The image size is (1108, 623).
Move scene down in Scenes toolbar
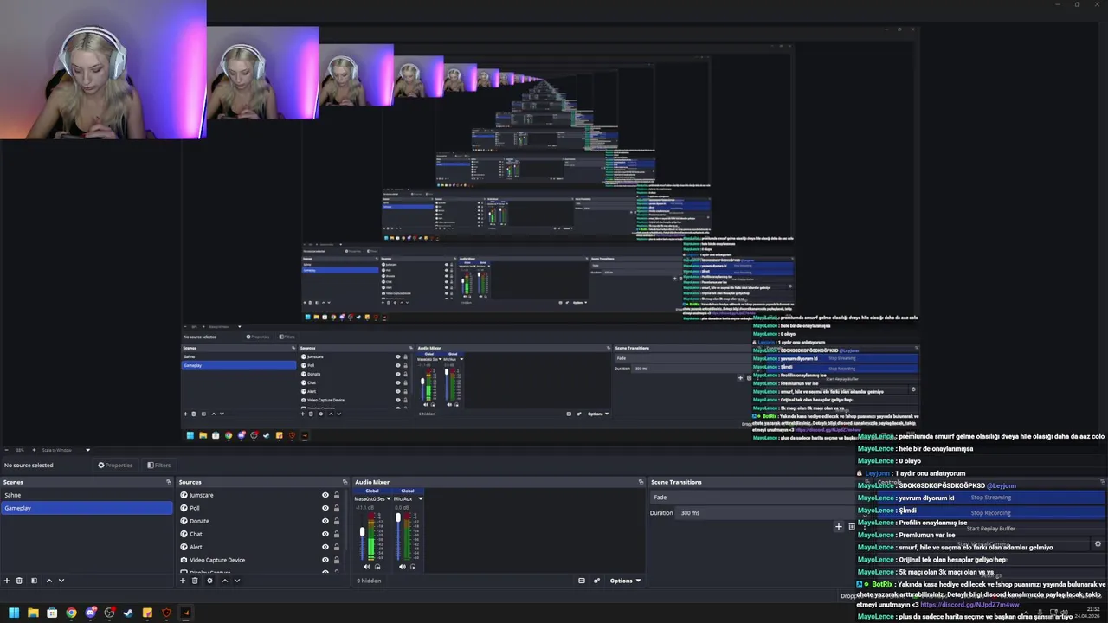click(x=61, y=581)
